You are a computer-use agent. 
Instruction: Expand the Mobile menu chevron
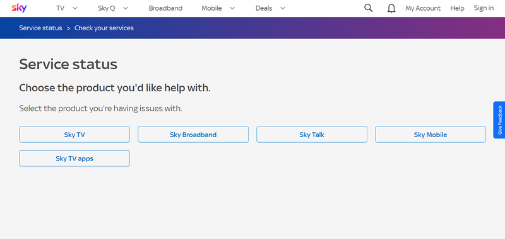point(232,8)
